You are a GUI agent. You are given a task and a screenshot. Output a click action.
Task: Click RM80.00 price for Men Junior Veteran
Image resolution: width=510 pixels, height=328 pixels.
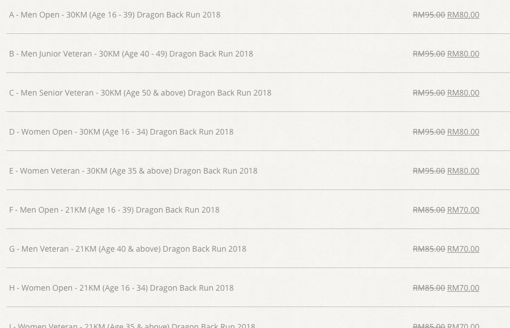tap(463, 54)
